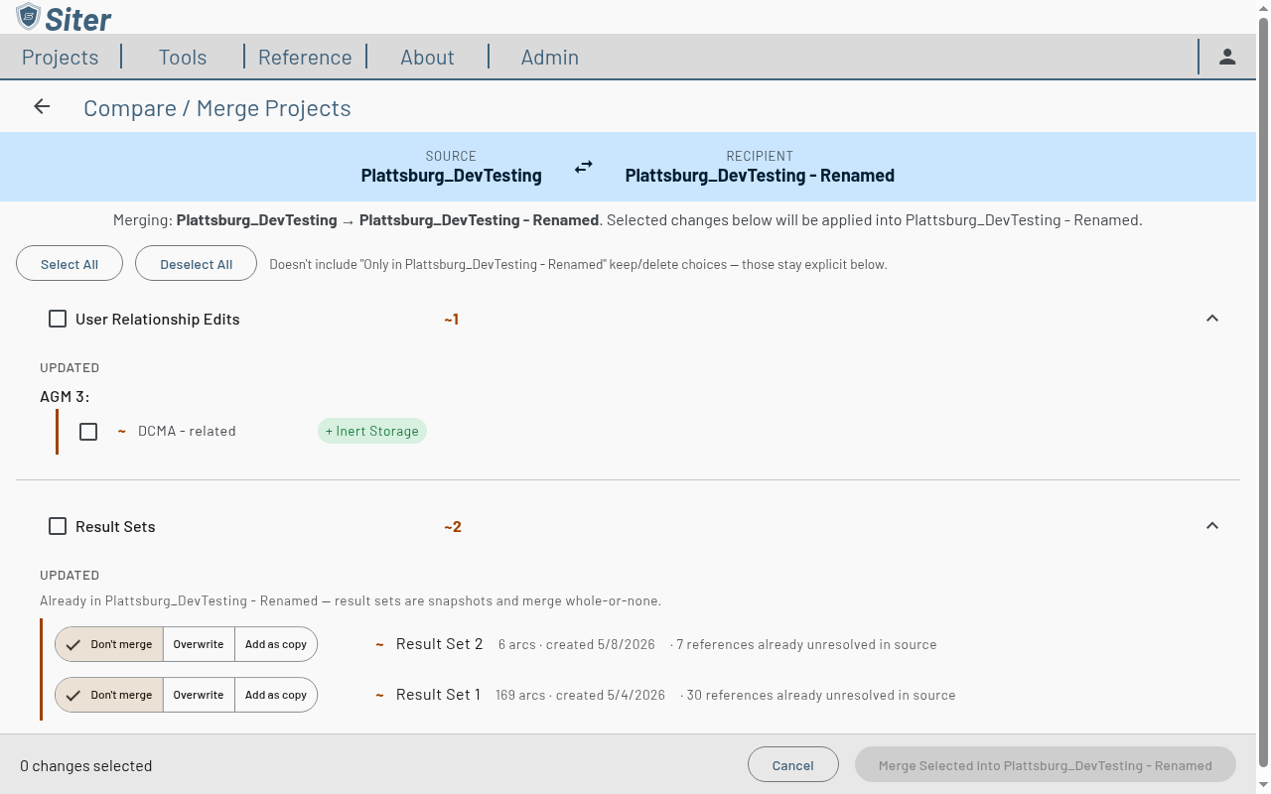Image resolution: width=1271 pixels, height=794 pixels.
Task: Open the user account icon
Action: click(x=1227, y=57)
